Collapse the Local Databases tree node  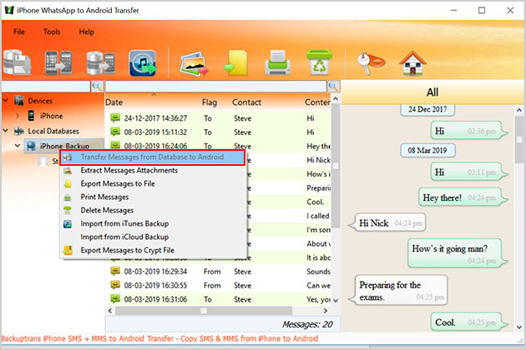(x=6, y=130)
